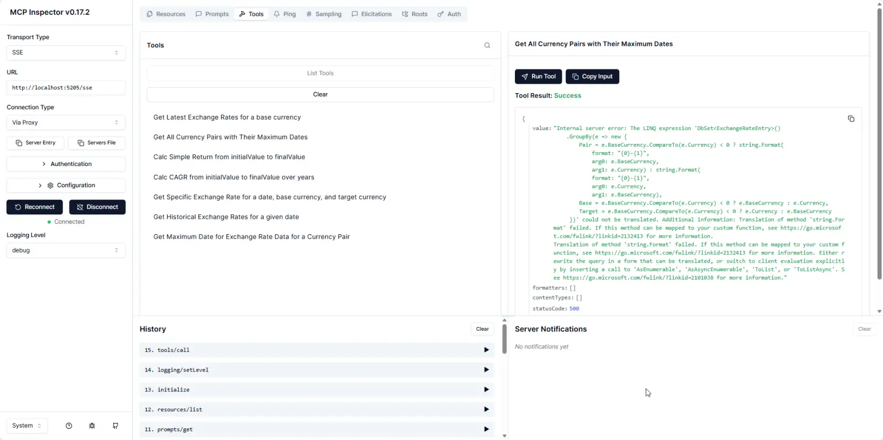Viewport: 883px width, 440px height.
Task: Copy the tool result JSON output
Action: pyautogui.click(x=850, y=119)
